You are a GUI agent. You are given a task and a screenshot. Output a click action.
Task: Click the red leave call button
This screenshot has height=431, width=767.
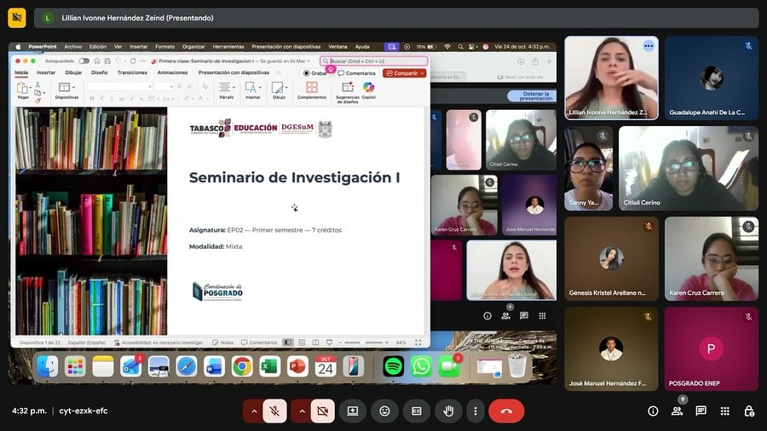tap(506, 411)
